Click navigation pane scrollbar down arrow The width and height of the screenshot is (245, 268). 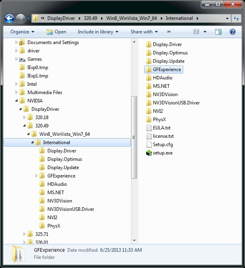click(134, 241)
